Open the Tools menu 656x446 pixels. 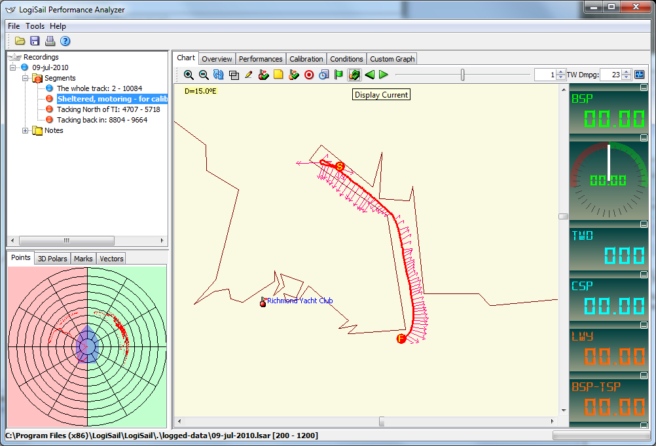[x=35, y=26]
